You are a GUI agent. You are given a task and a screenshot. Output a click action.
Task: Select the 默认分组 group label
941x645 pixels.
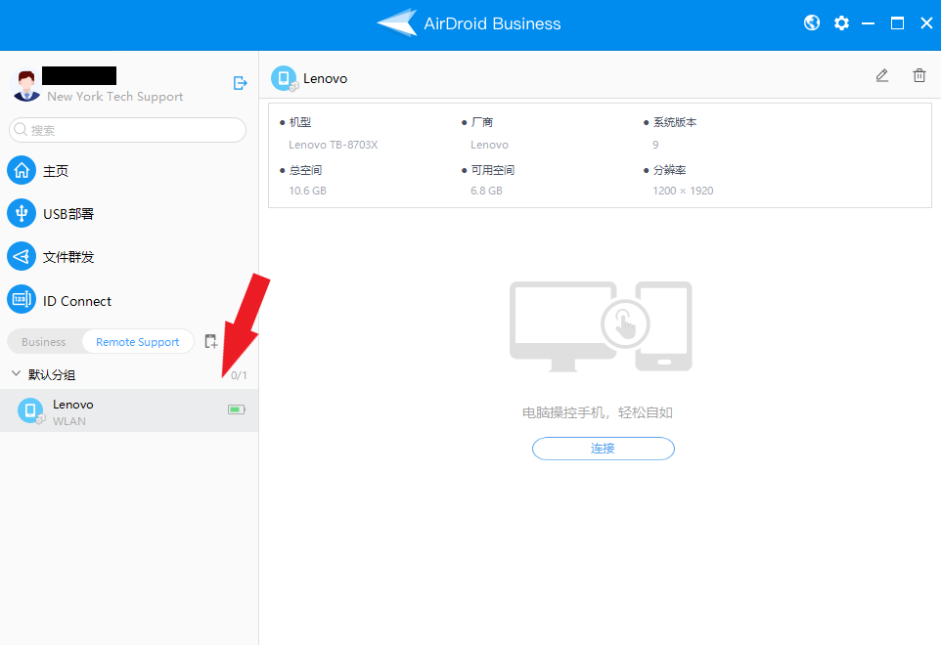pyautogui.click(x=52, y=374)
